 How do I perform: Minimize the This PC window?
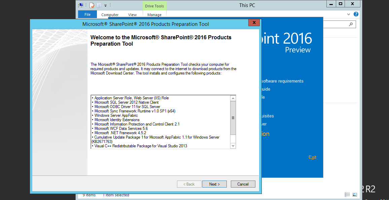(x=331, y=4)
